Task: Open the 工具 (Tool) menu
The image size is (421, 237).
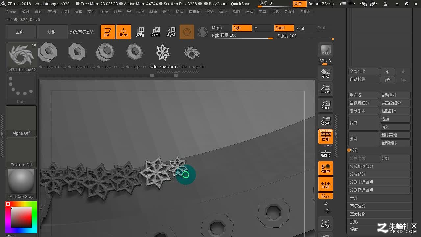Action: [262, 12]
